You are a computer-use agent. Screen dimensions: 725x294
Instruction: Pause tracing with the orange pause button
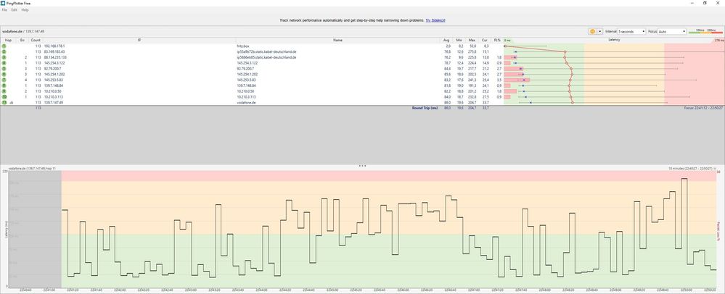592,31
